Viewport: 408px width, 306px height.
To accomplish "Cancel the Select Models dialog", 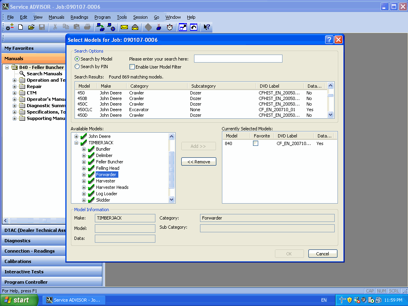I will pyautogui.click(x=322, y=253).
